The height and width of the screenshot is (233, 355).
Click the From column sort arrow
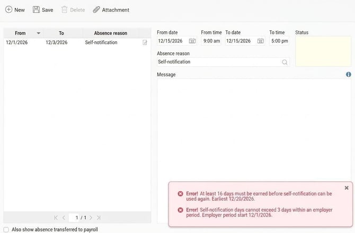(39, 33)
